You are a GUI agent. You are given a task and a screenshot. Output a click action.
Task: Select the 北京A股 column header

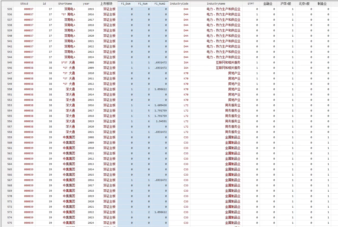(304, 4)
